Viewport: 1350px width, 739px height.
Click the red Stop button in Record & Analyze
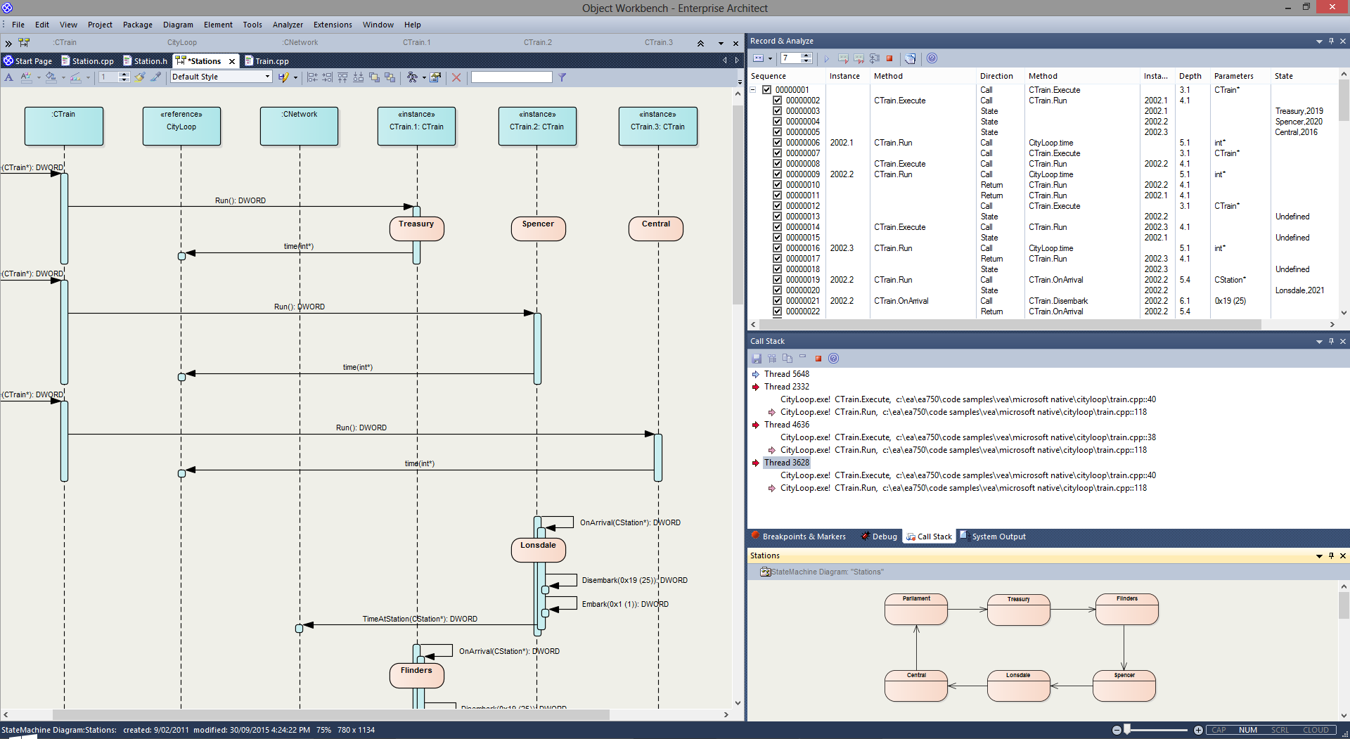(889, 58)
